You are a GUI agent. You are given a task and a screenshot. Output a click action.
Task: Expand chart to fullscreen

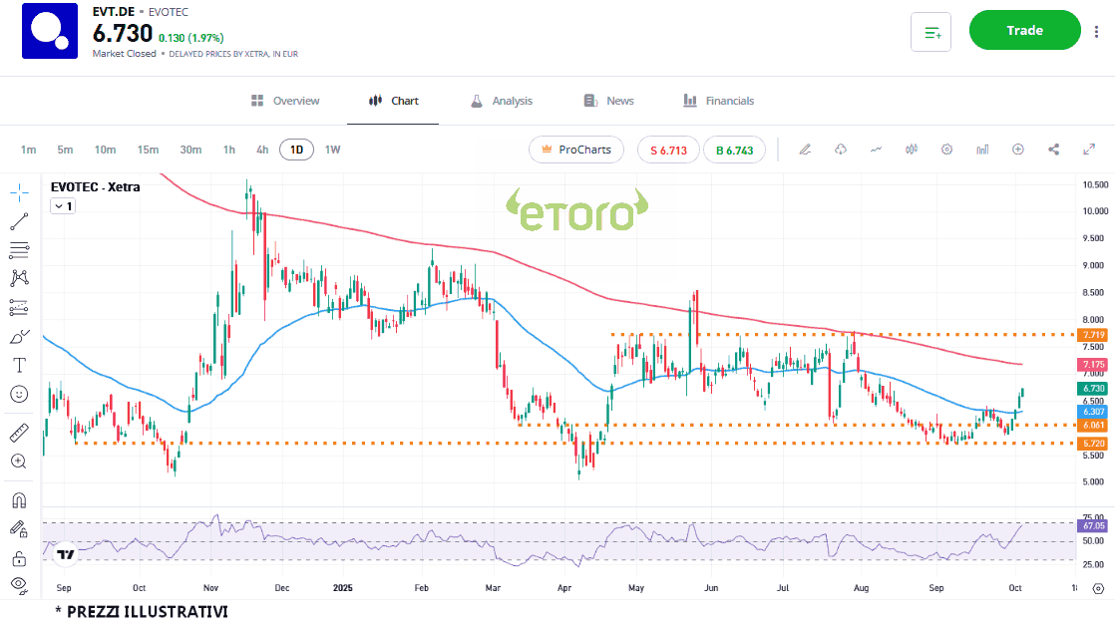pos(1089,150)
